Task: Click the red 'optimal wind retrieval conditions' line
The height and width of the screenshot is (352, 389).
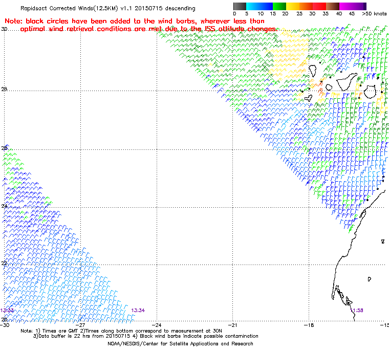Action: pos(148,29)
